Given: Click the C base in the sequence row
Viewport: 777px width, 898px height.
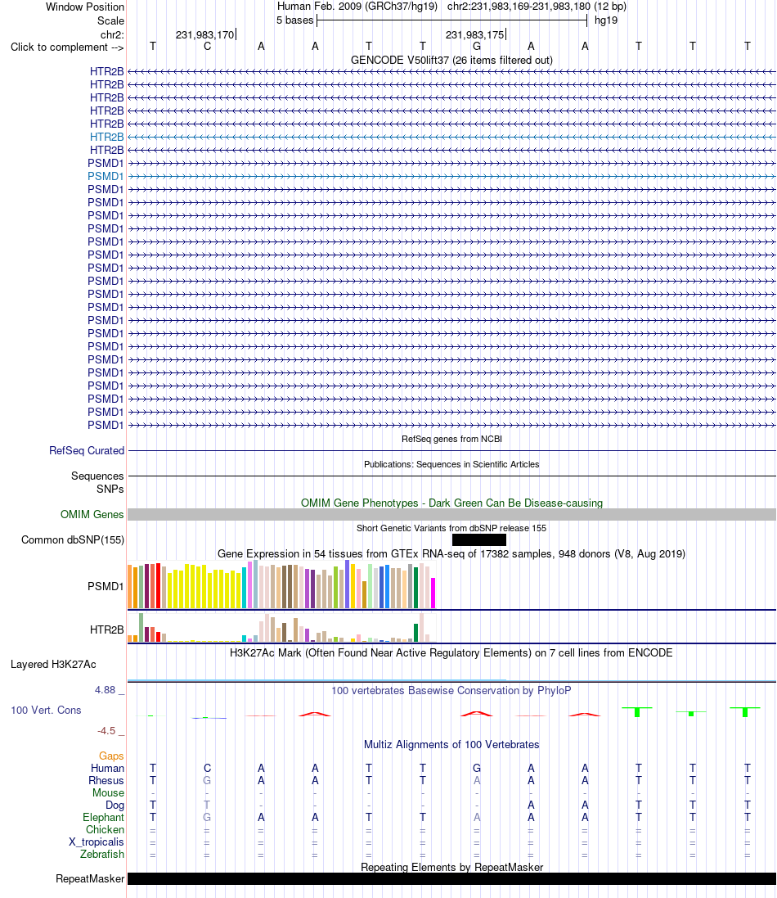Looking at the screenshot, I should click(207, 47).
